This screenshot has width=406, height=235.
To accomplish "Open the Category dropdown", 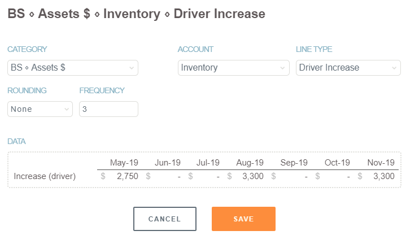I will (x=72, y=68).
